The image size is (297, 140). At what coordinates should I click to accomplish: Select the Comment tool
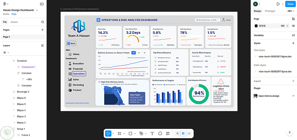[x=160, y=133]
